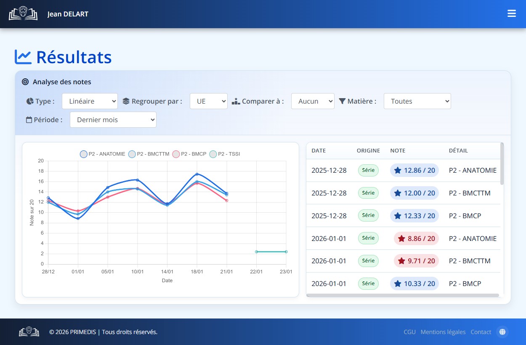Click the red star in 8.86 / 20 badge

coord(401,238)
